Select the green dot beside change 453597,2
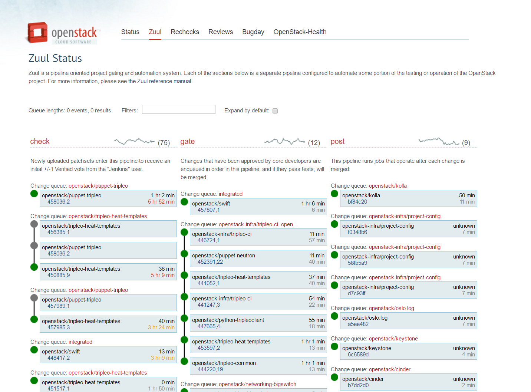Viewport: 531px width, 392px height. point(184,340)
